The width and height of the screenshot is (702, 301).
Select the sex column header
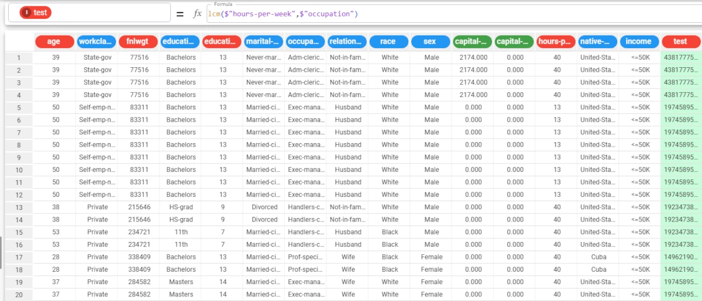pyautogui.click(x=430, y=41)
